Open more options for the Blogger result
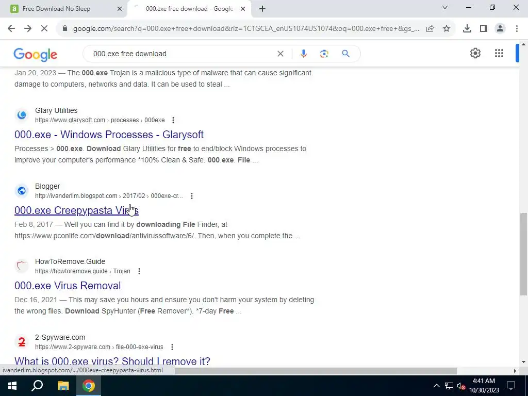The image size is (528, 396). (192, 195)
